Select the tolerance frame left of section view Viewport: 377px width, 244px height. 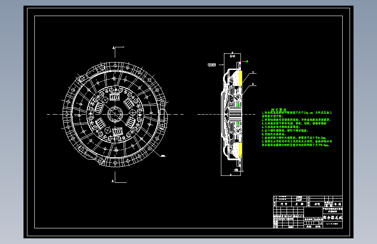tap(212, 65)
